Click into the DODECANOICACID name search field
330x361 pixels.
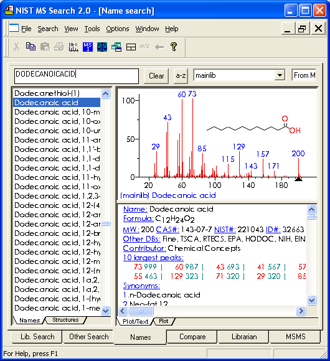(77, 76)
